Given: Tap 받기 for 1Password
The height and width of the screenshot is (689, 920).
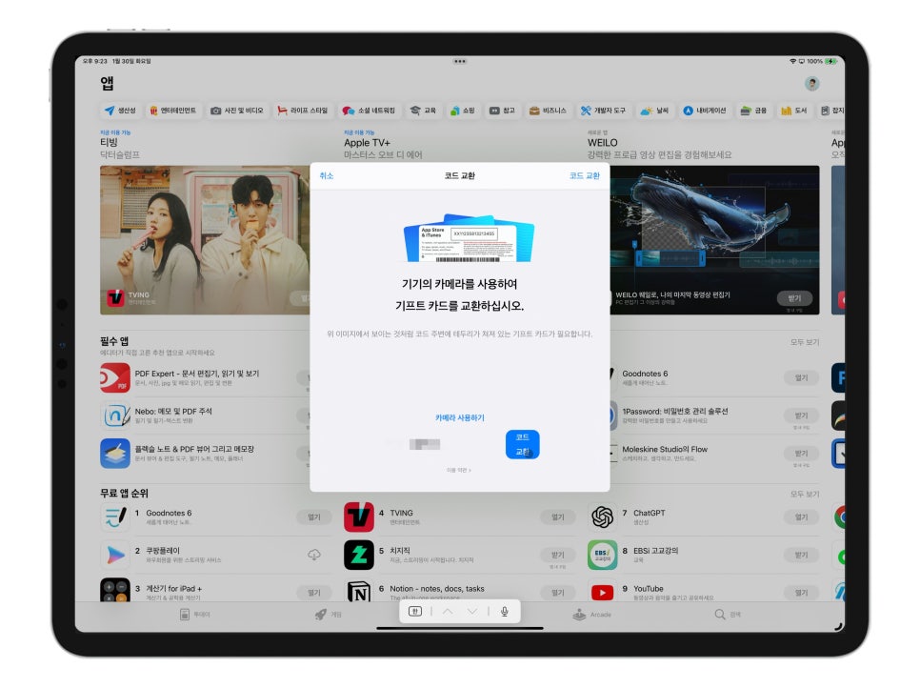Looking at the screenshot, I should 802,415.
